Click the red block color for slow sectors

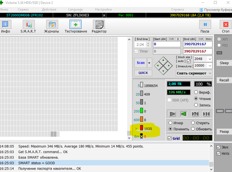[x=142, y=128]
